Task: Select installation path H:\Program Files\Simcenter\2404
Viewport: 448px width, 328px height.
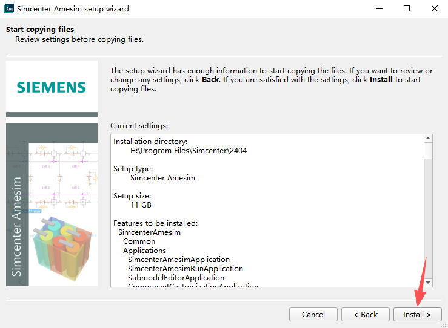Action: point(189,151)
